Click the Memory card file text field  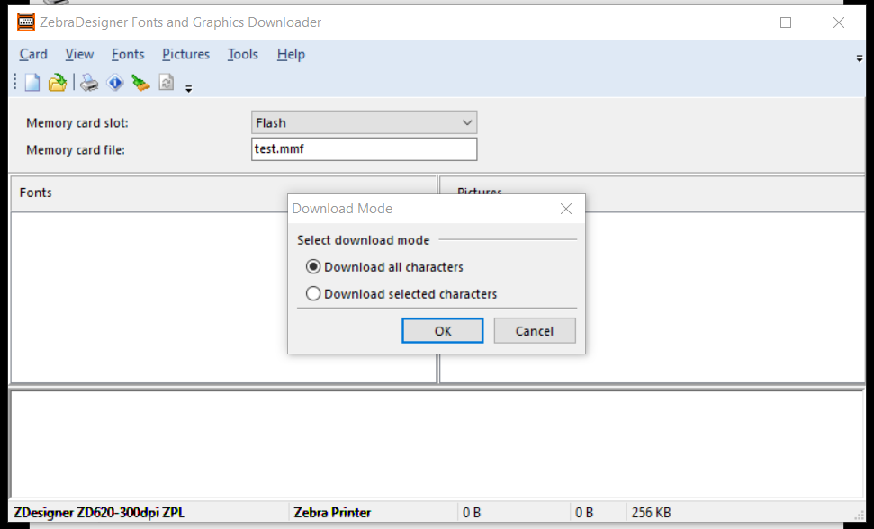pos(364,149)
